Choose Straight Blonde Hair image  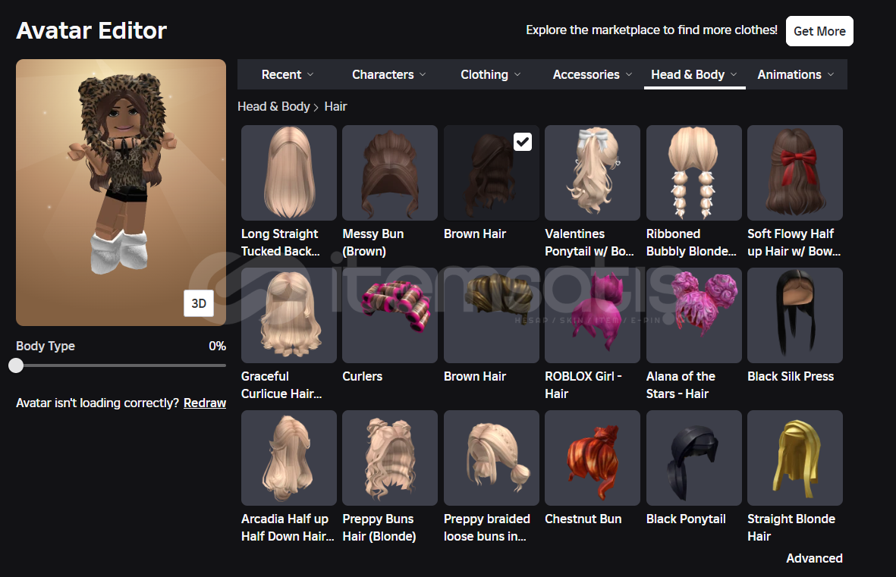tap(795, 458)
